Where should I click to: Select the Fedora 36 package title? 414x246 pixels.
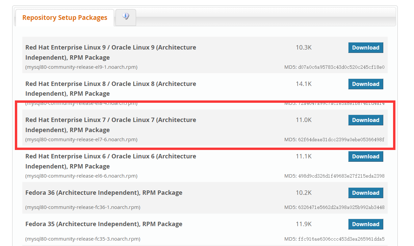[x=104, y=193]
